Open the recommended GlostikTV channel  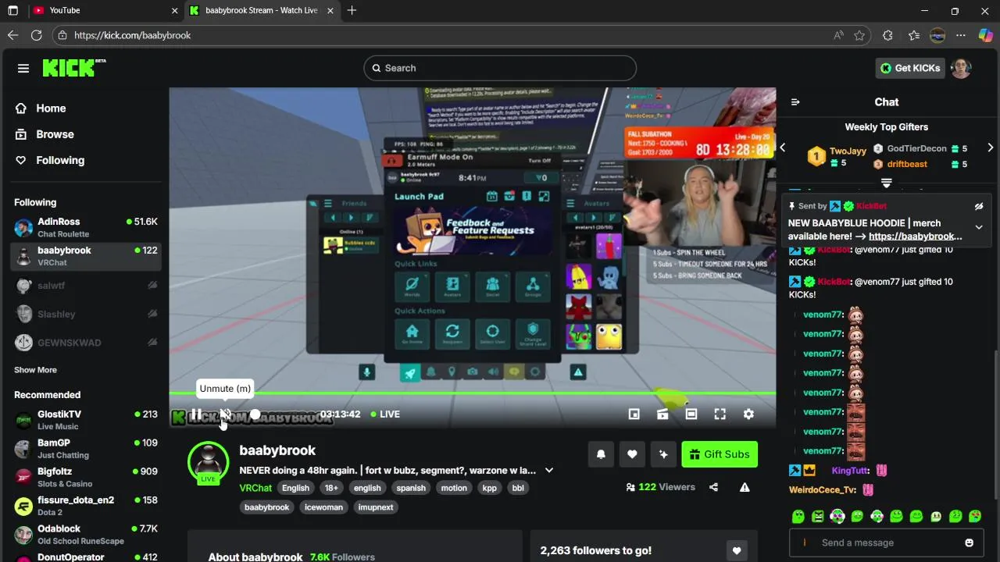[x=86, y=420]
